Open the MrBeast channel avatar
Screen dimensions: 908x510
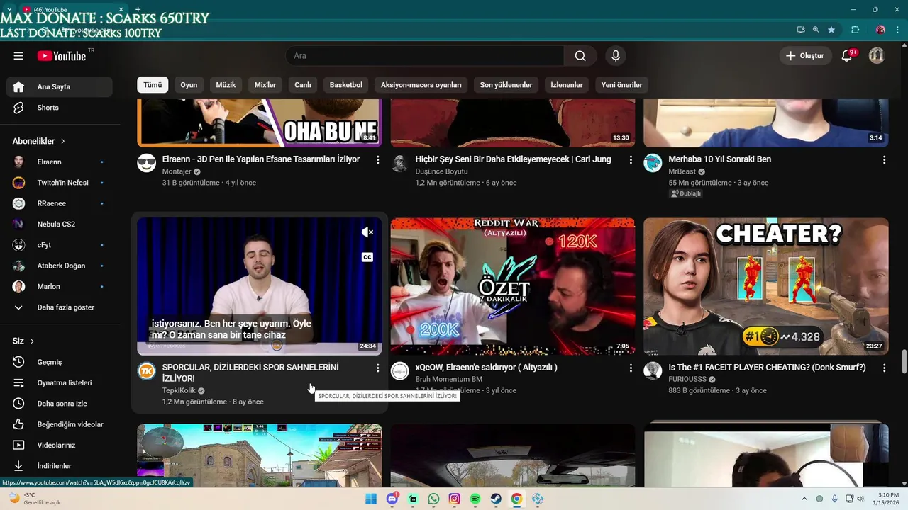tap(653, 163)
